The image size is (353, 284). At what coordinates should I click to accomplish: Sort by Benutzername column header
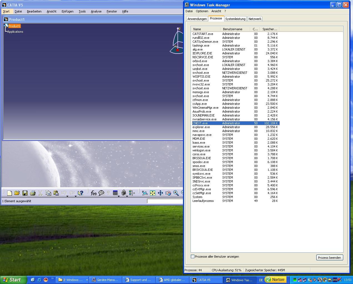point(235,29)
